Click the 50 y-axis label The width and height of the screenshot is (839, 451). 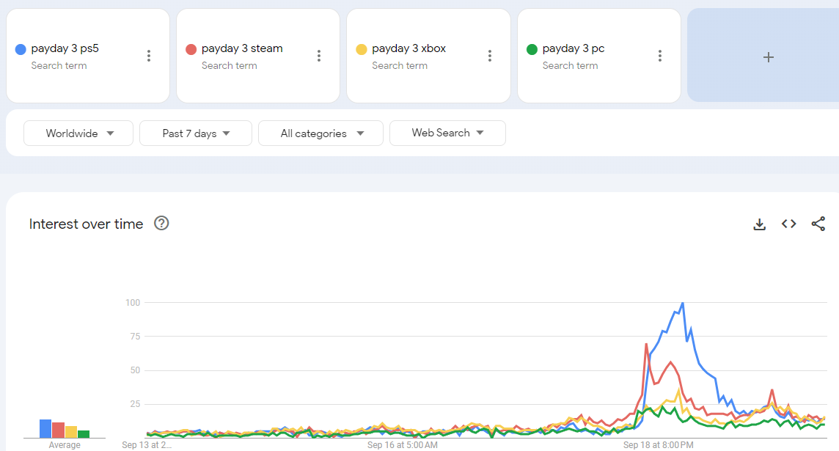click(x=135, y=370)
